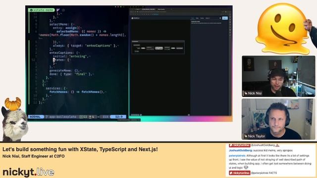The height and width of the screenshot is (178, 317).
Task: Click the JoshuaKGoldberg username in chat
Action: tap(241, 150)
